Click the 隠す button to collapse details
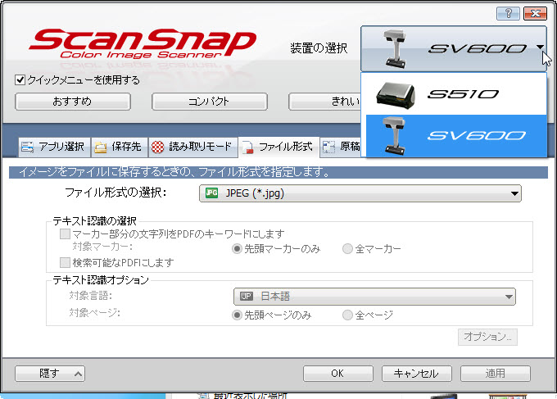557x399 pixels. pyautogui.click(x=50, y=374)
